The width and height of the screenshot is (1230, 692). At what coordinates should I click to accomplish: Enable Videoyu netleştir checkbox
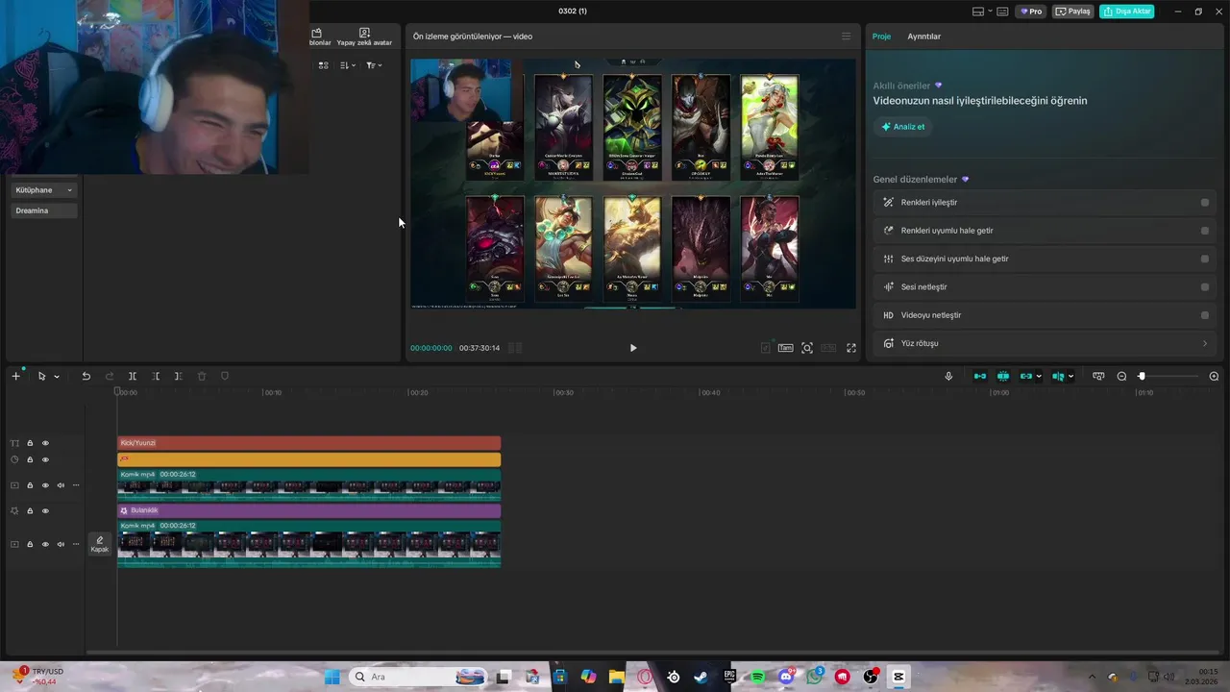coord(1204,315)
